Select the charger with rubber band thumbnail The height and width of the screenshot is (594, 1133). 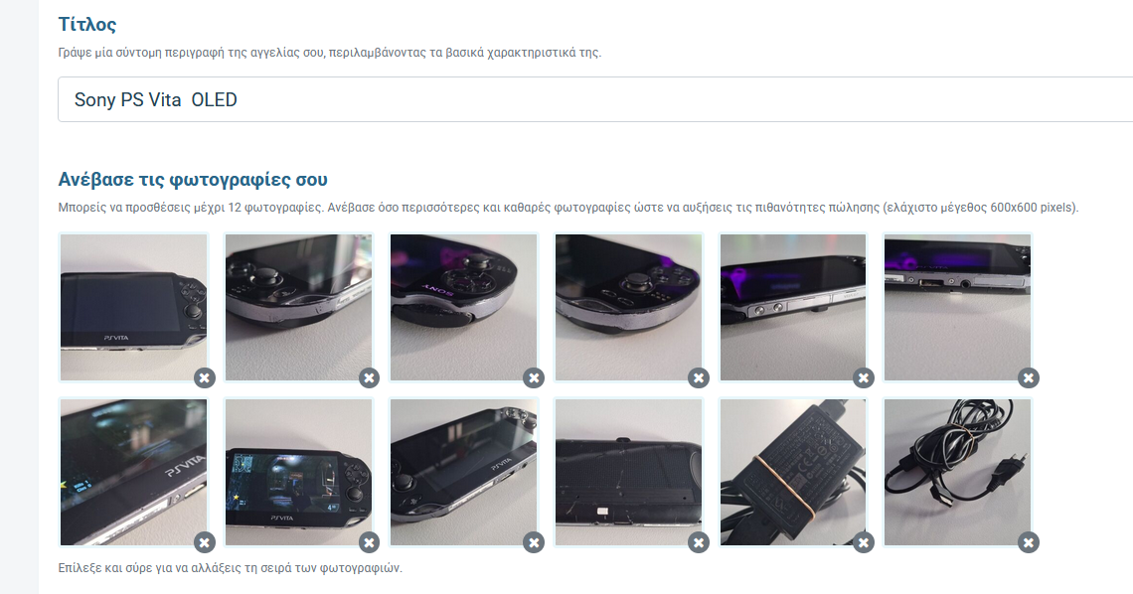pyautogui.click(x=793, y=473)
